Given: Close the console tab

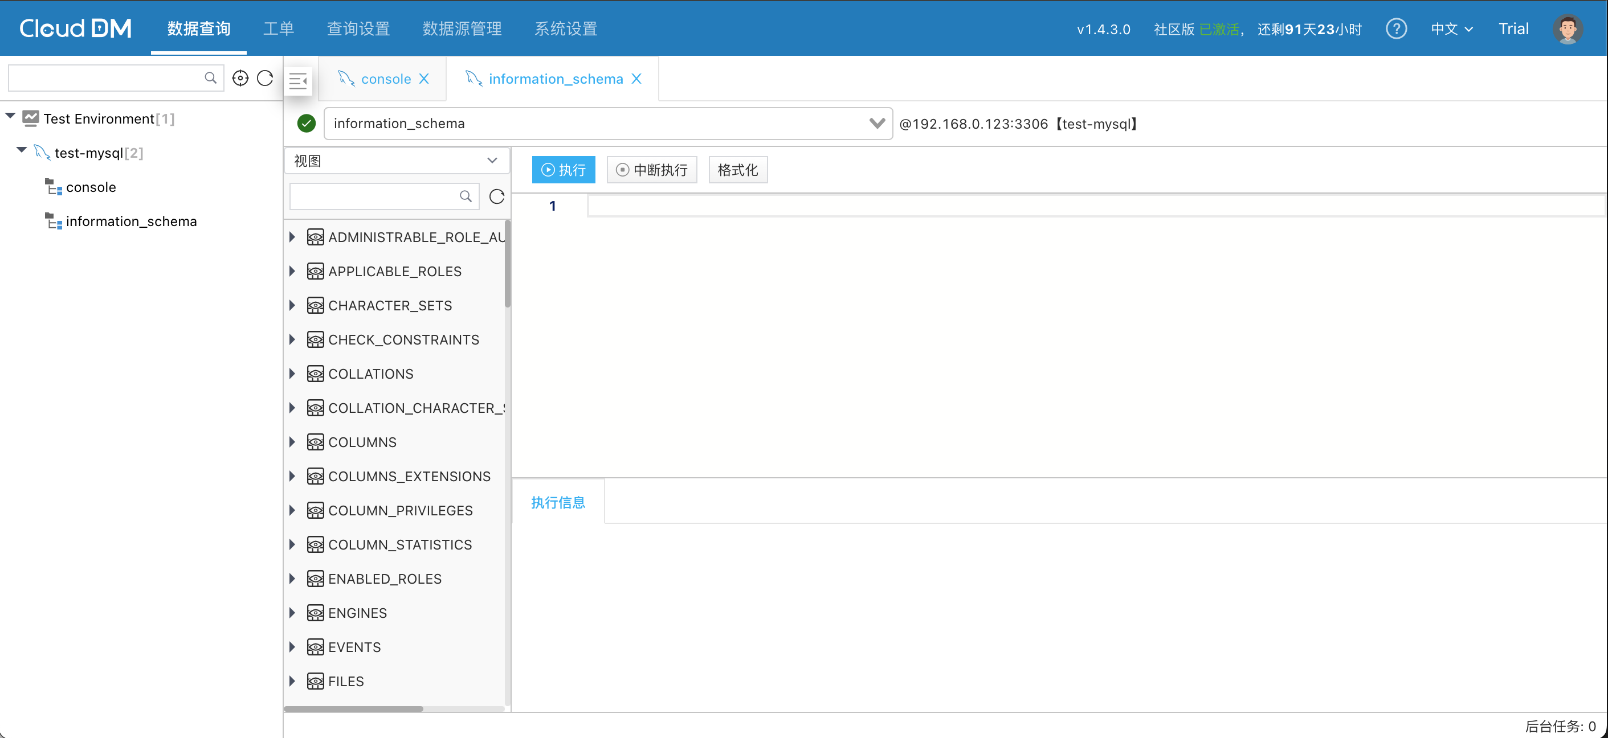Looking at the screenshot, I should (424, 79).
